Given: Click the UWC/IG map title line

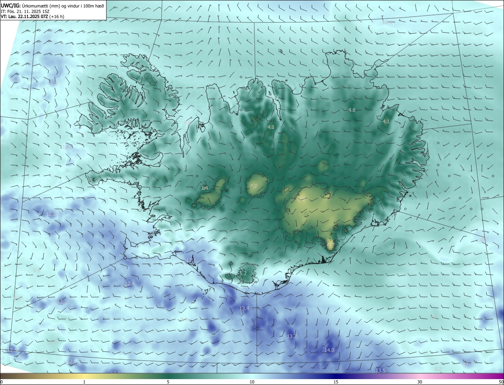Looking at the screenshot, I should pos(52,5).
